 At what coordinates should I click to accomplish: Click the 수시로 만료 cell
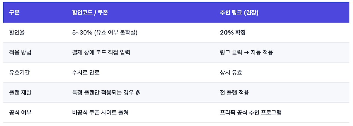pyautogui.click(x=86, y=73)
